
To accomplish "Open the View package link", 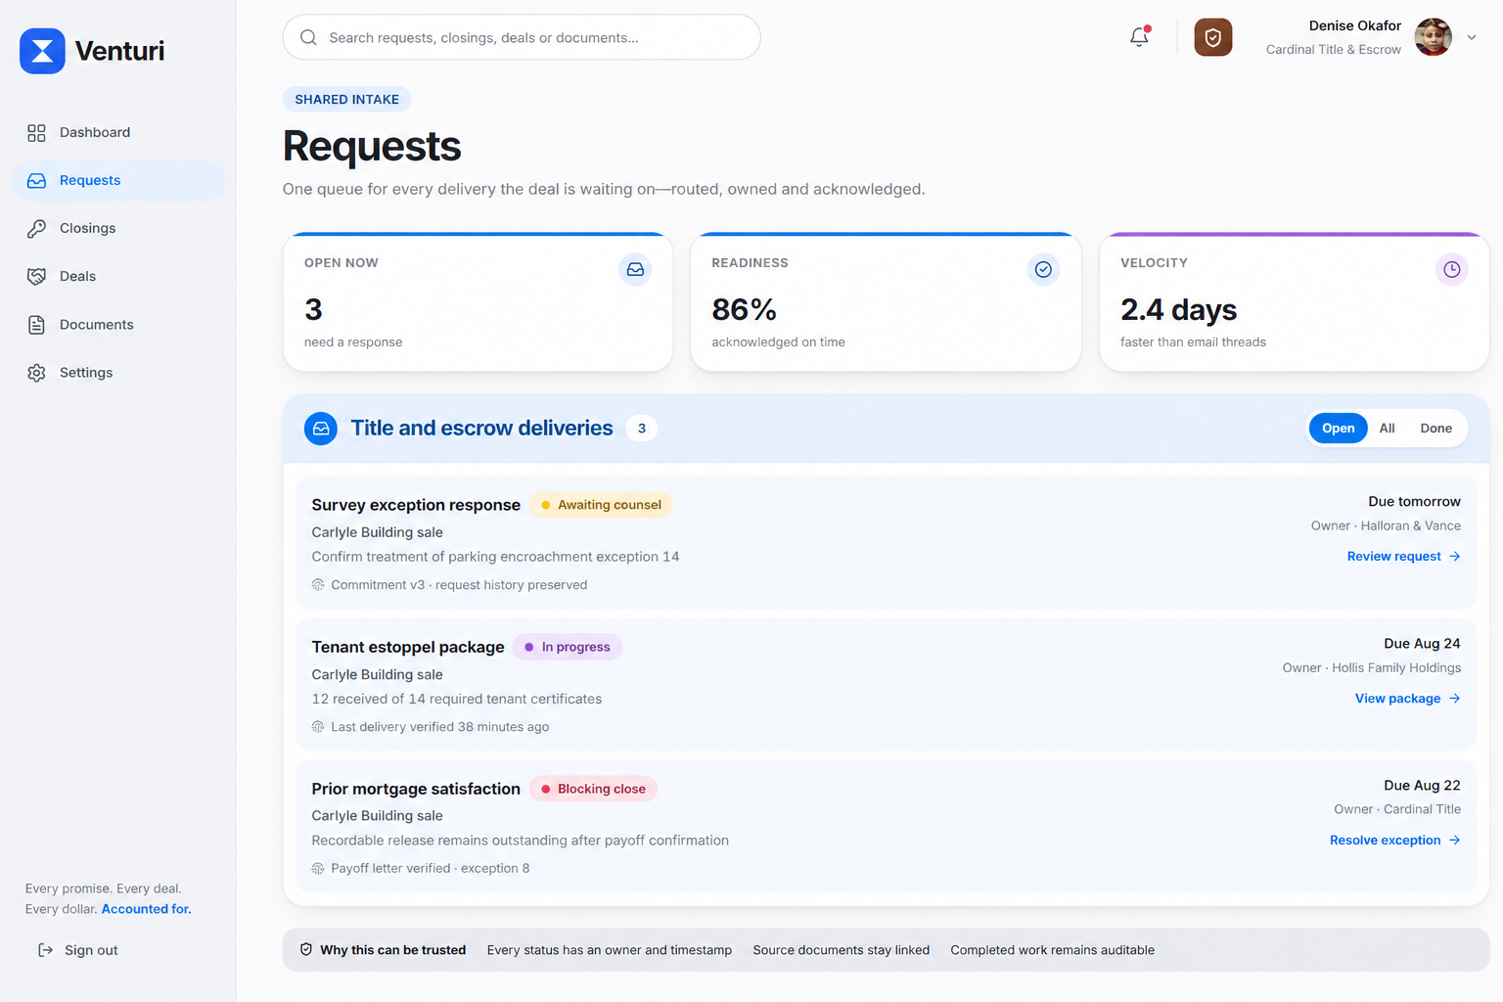I will click(x=1407, y=699).
